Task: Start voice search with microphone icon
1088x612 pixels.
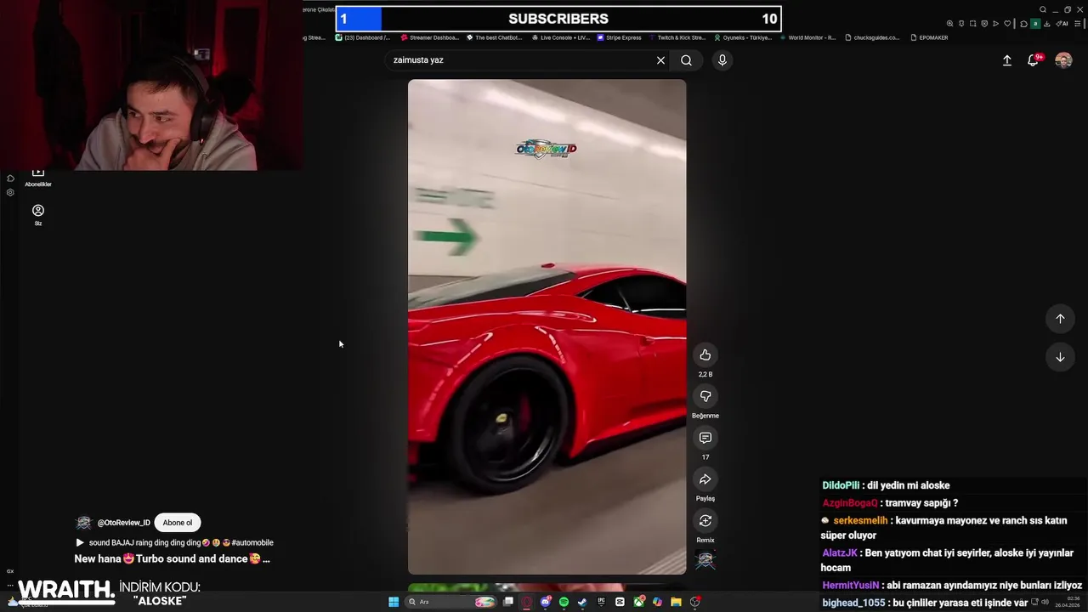Action: (x=722, y=60)
